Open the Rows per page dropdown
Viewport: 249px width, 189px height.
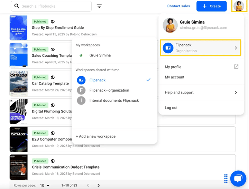[x=45, y=185]
